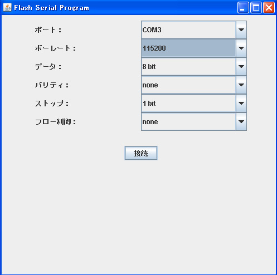Click the Flash Serial Program title bar text
Image resolution: width=277 pixels, height=275 pixels.
tap(51, 8)
